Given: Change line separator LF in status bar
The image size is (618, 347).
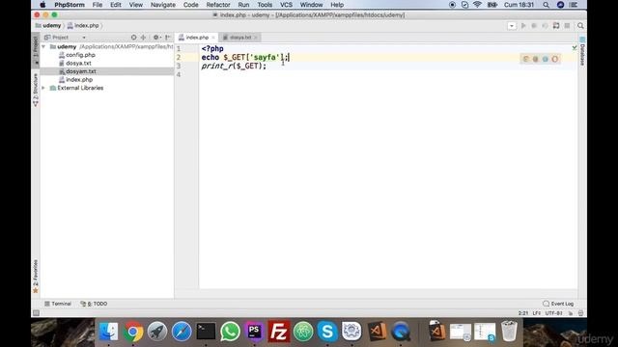Looking at the screenshot, I should point(537,313).
